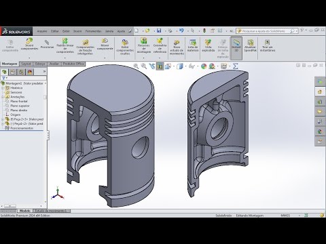Click Previous view icon

point(152,66)
